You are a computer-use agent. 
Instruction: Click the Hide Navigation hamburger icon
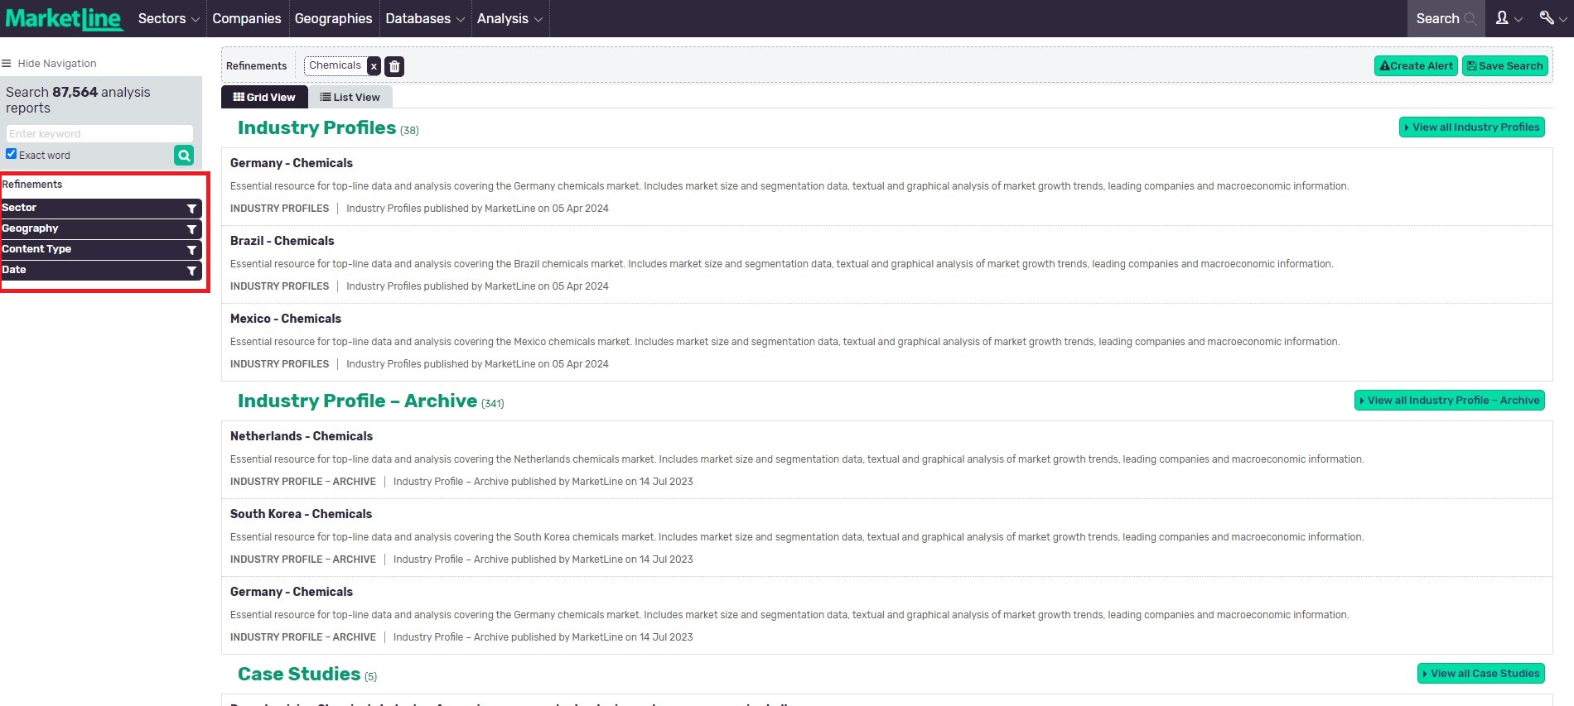7,64
